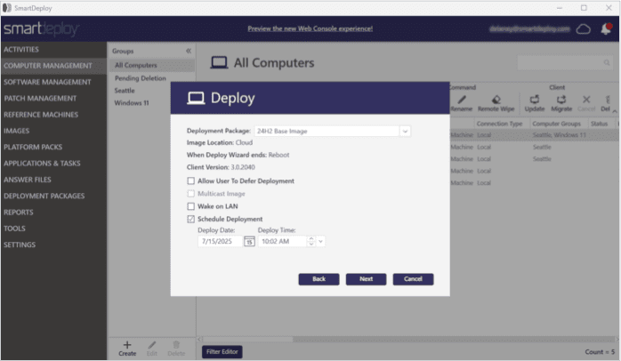Click the SmartDeploy app icon in title bar
Viewport: 621px width, 361px height.
click(7, 8)
